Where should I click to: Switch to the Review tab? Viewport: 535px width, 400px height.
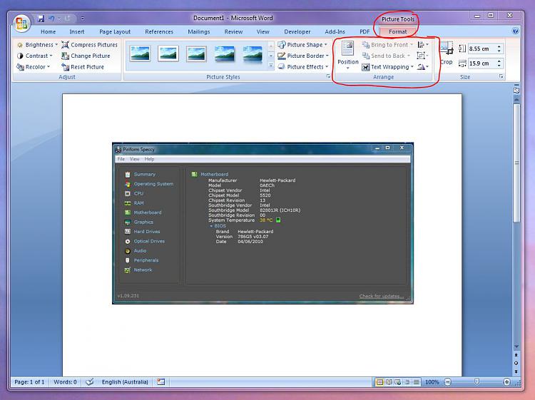233,31
